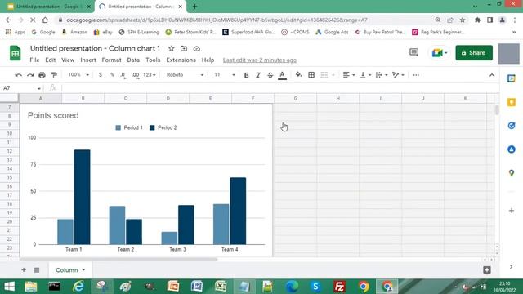
Task: Open Contacts in the side panel
Action: 512,149
